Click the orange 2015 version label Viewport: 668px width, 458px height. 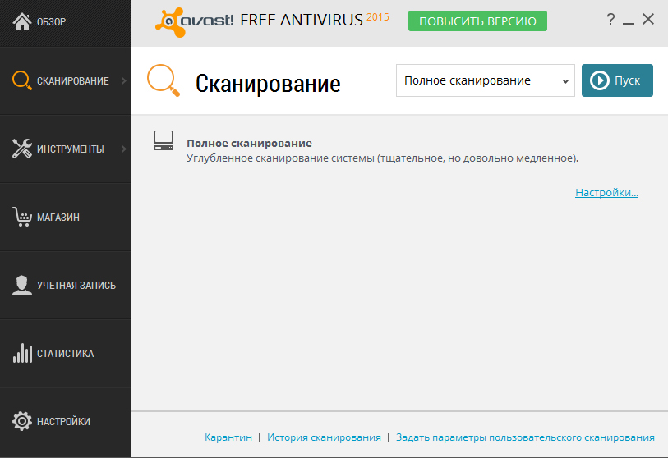coord(378,17)
